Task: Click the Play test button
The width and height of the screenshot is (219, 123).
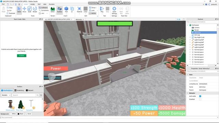Action: tap(102, 10)
